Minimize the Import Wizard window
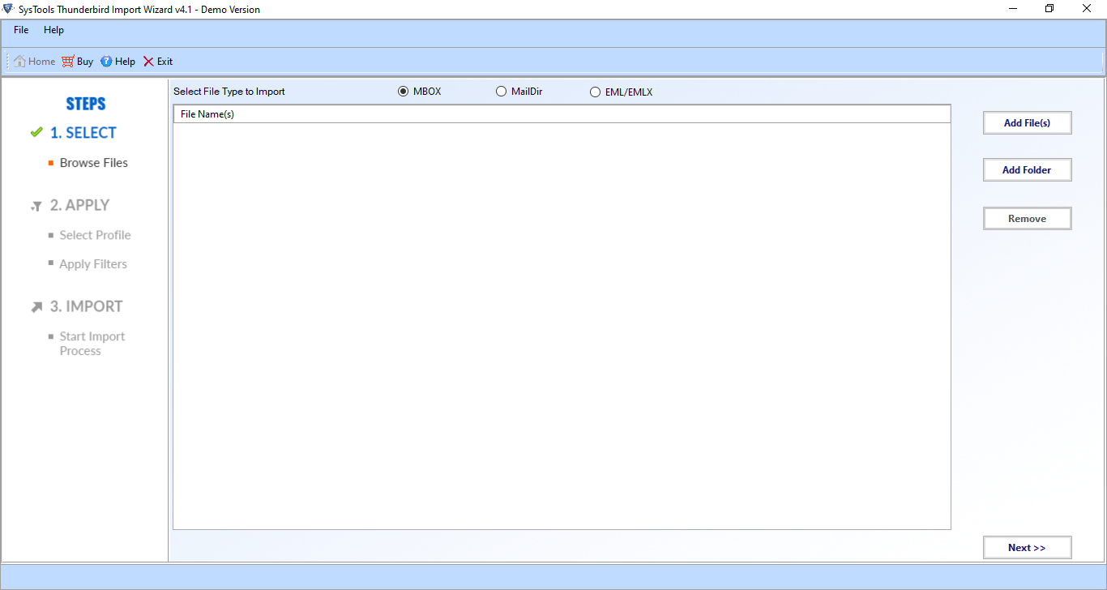The image size is (1107, 590). pos(1013,9)
